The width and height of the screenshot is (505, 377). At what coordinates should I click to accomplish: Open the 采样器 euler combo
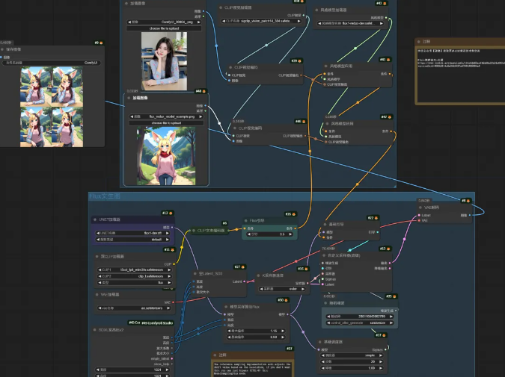point(283,289)
